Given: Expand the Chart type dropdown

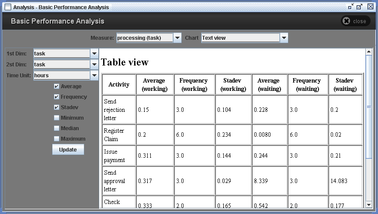Looking at the screenshot, I should (x=284, y=38).
